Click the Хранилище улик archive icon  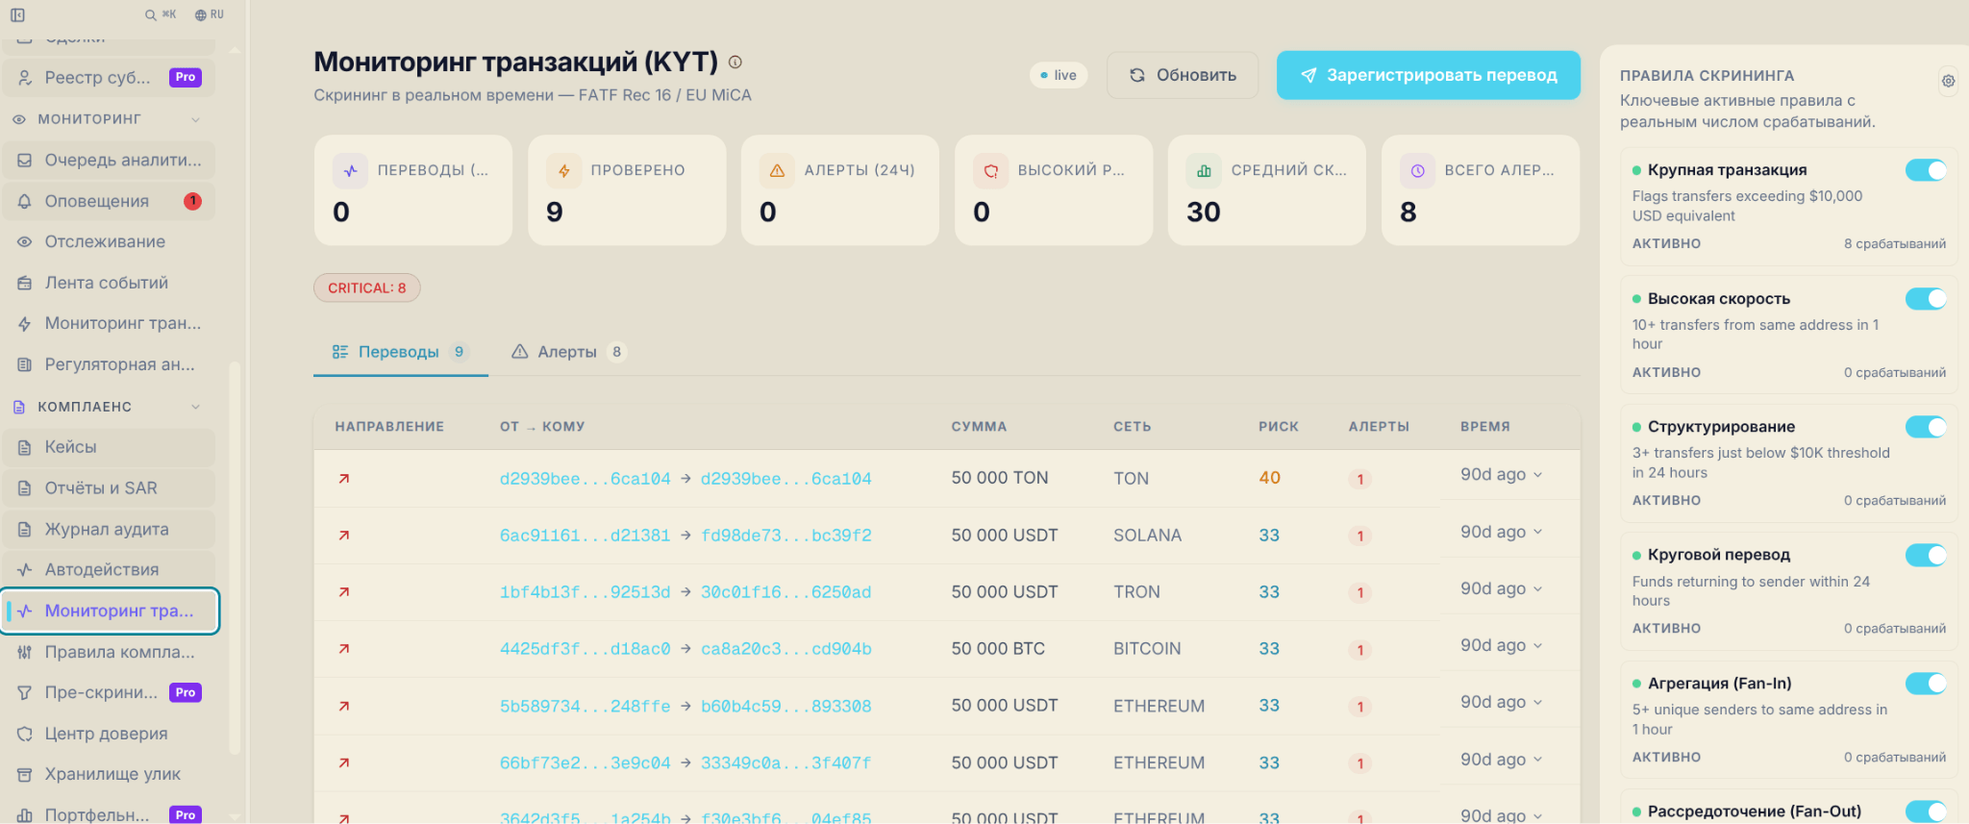point(25,774)
